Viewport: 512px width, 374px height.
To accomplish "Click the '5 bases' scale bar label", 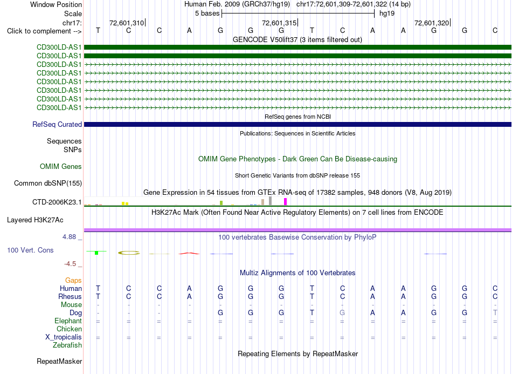I will 207,13.
